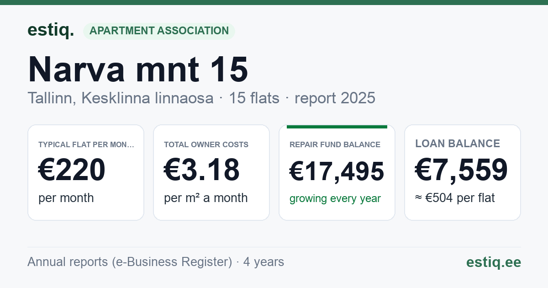This screenshot has height=288, width=548.
Task: Click the APARTMENT ASSOCIATION badge
Action: (x=159, y=31)
